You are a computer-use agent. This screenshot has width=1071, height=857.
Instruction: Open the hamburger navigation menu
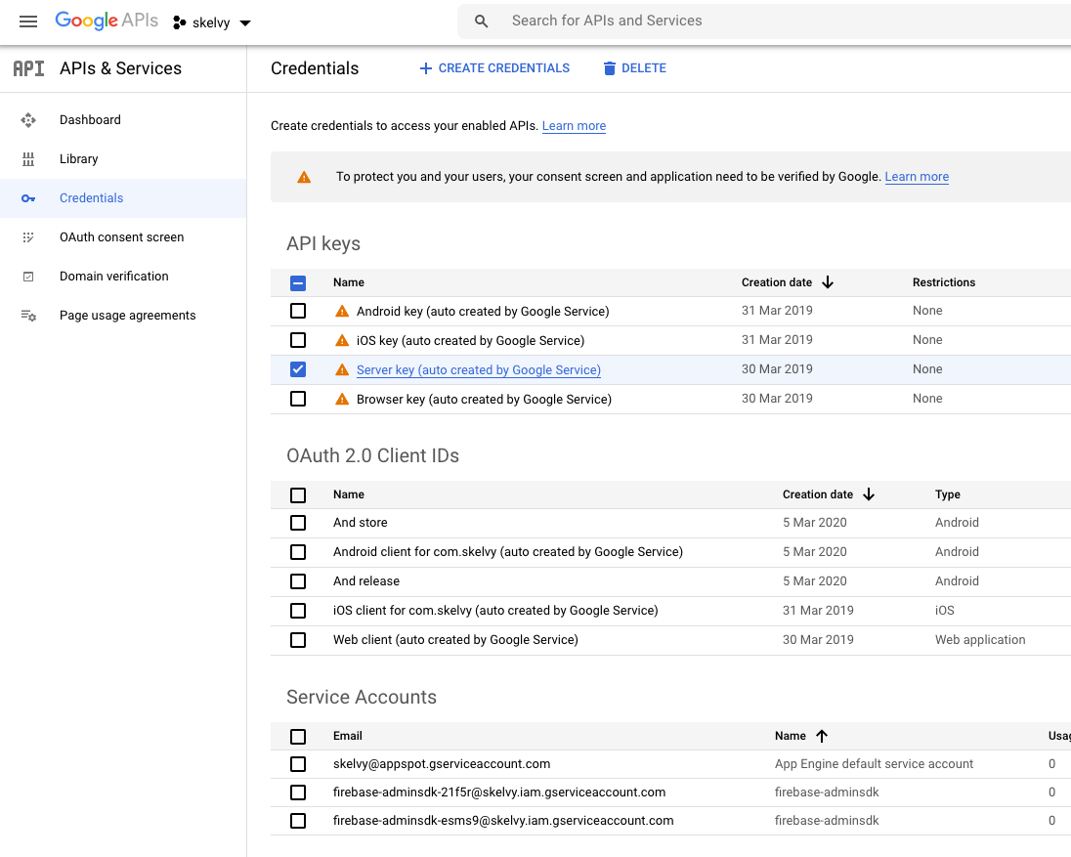pyautogui.click(x=28, y=21)
